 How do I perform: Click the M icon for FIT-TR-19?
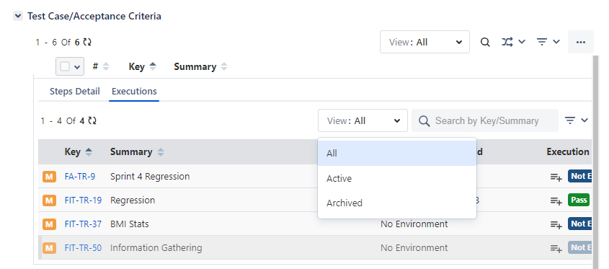[x=49, y=200]
